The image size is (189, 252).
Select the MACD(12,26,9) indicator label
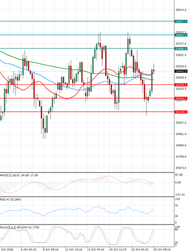point(19,175)
